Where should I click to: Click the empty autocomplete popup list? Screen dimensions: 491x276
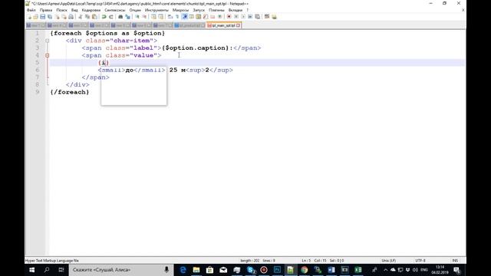[x=134, y=86]
